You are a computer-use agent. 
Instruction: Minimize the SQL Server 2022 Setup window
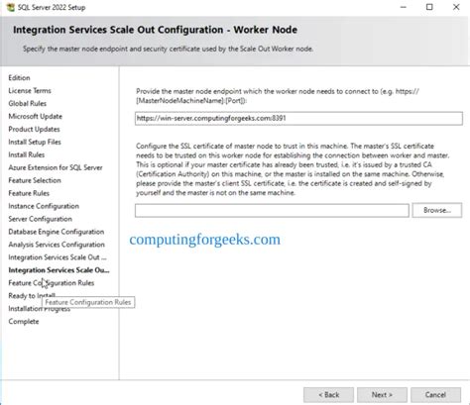[403, 7]
